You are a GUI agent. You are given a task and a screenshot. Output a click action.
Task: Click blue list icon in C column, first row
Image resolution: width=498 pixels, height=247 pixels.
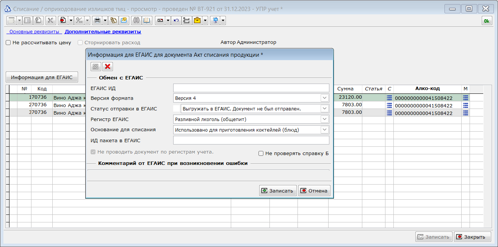tap(389, 98)
